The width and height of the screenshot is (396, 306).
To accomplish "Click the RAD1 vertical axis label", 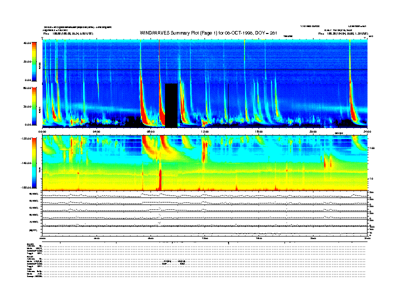I will tap(39, 109).
